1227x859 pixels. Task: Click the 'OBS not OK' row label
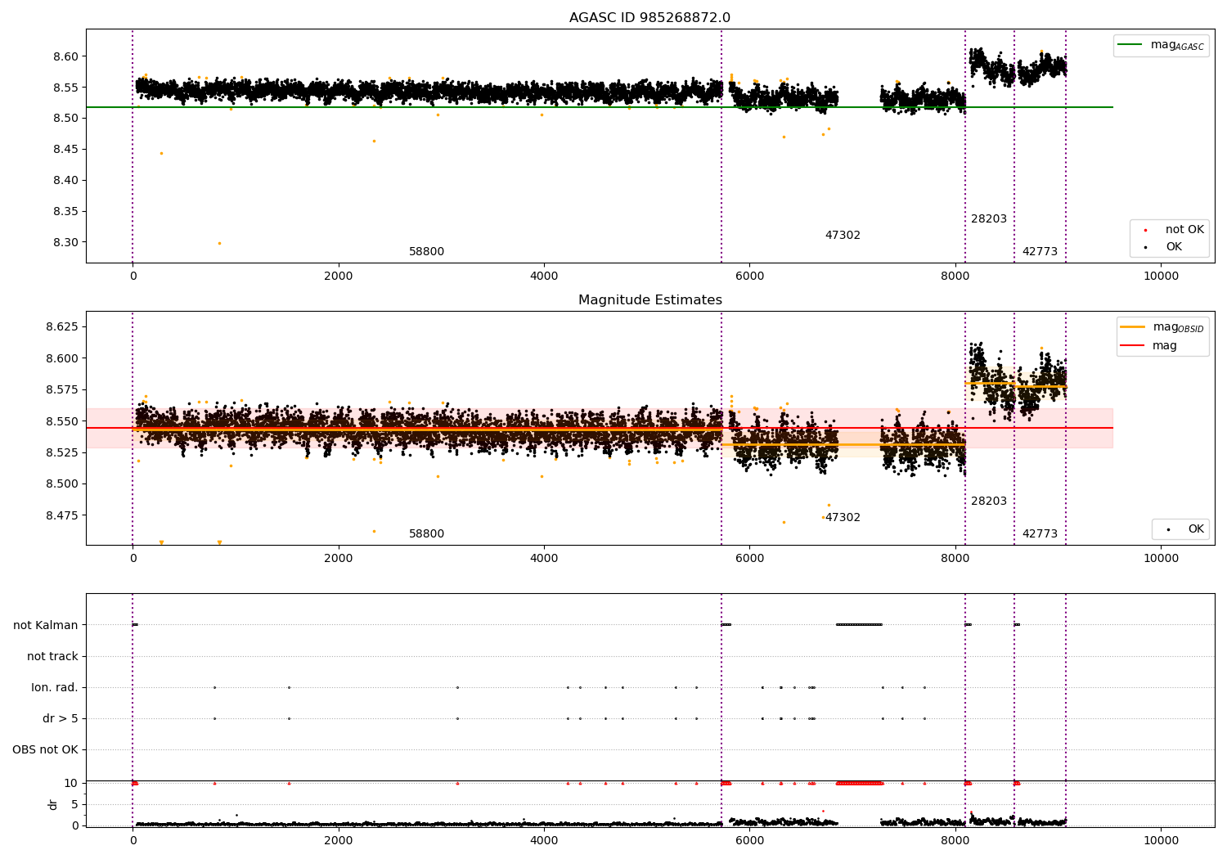tap(45, 749)
